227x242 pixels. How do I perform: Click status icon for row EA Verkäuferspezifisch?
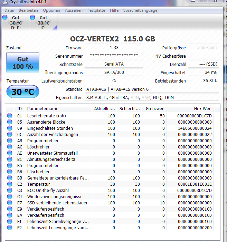(x=10, y=215)
